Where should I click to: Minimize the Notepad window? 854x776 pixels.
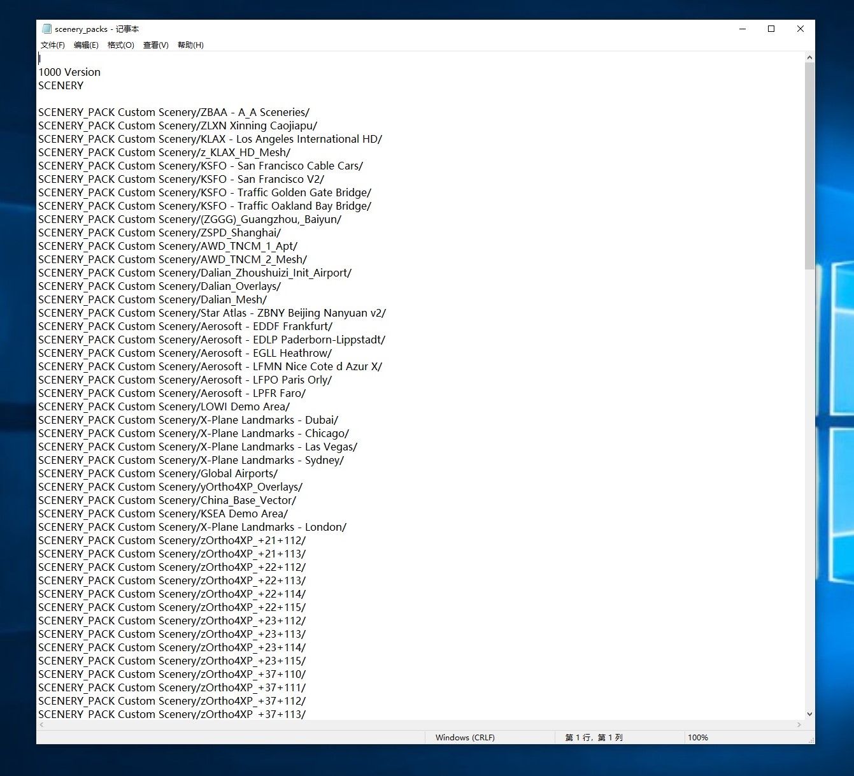tap(743, 29)
